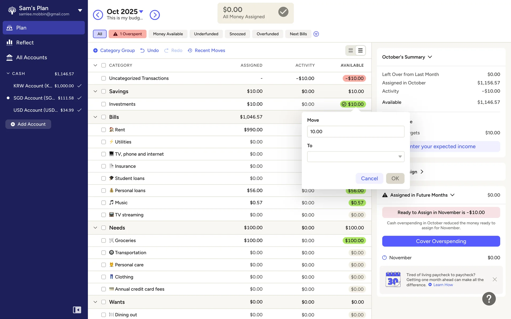
Task: Click Cover Overspending button
Action: [441, 241]
